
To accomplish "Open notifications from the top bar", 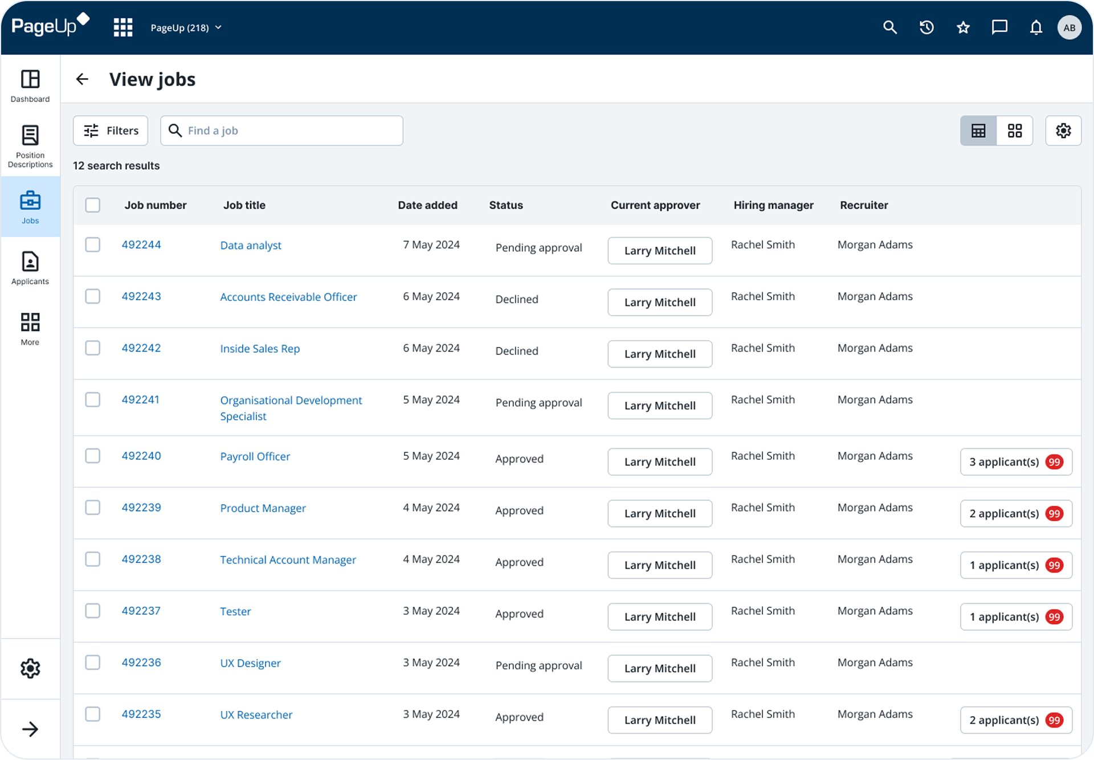I will click(1036, 27).
